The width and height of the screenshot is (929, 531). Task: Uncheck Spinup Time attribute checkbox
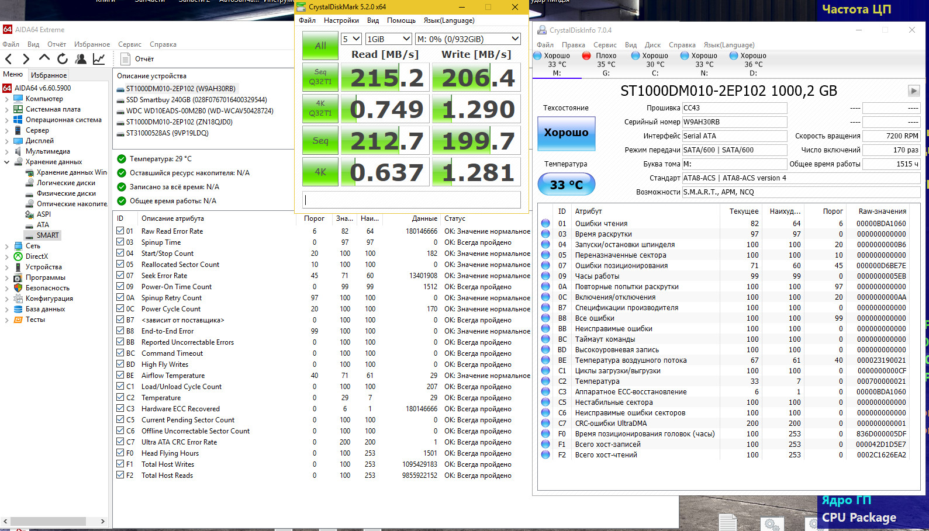[x=120, y=242]
